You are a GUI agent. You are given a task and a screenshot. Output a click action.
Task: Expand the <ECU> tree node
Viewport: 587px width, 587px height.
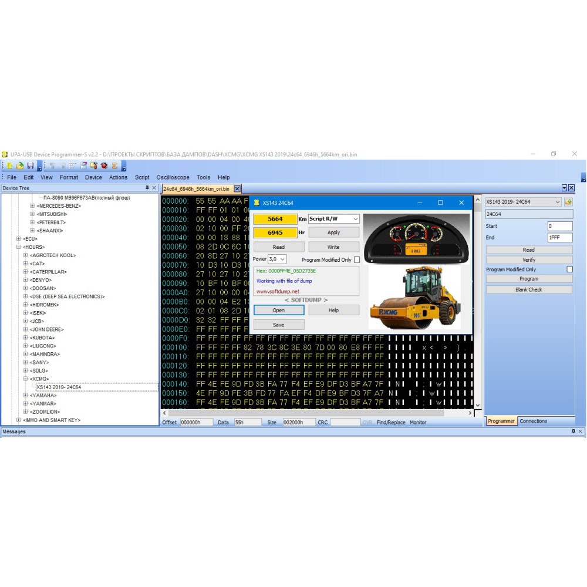tap(18, 238)
